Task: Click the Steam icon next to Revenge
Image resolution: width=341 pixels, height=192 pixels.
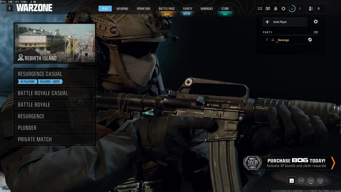Action: pyautogui.click(x=310, y=40)
